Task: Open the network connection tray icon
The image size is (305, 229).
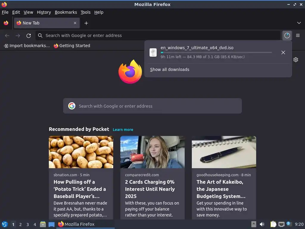Action: click(x=281, y=224)
